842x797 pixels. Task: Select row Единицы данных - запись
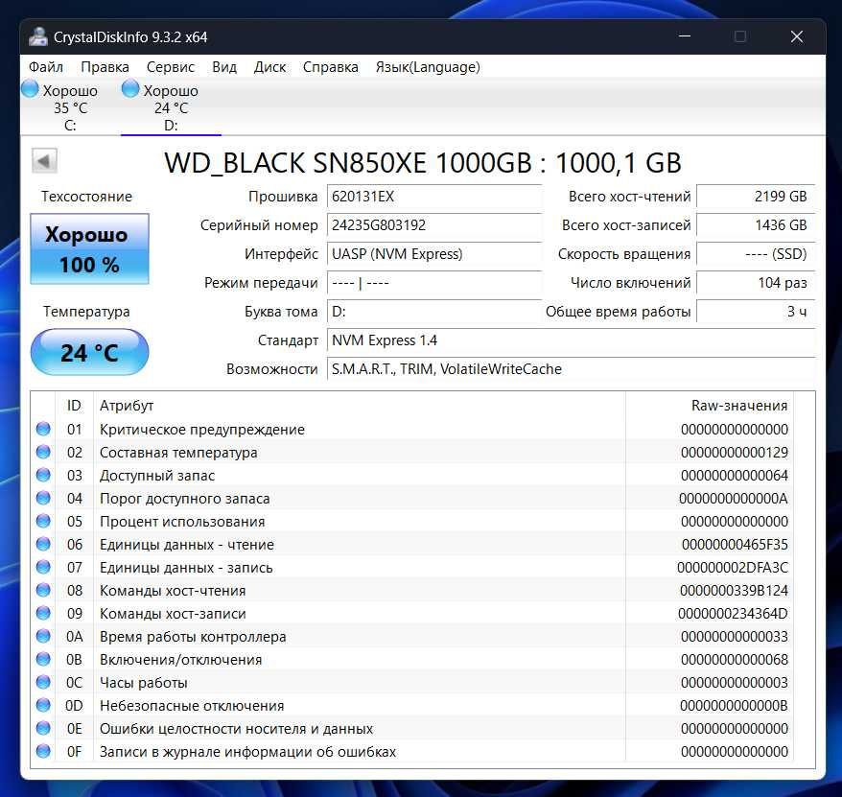[412, 567]
